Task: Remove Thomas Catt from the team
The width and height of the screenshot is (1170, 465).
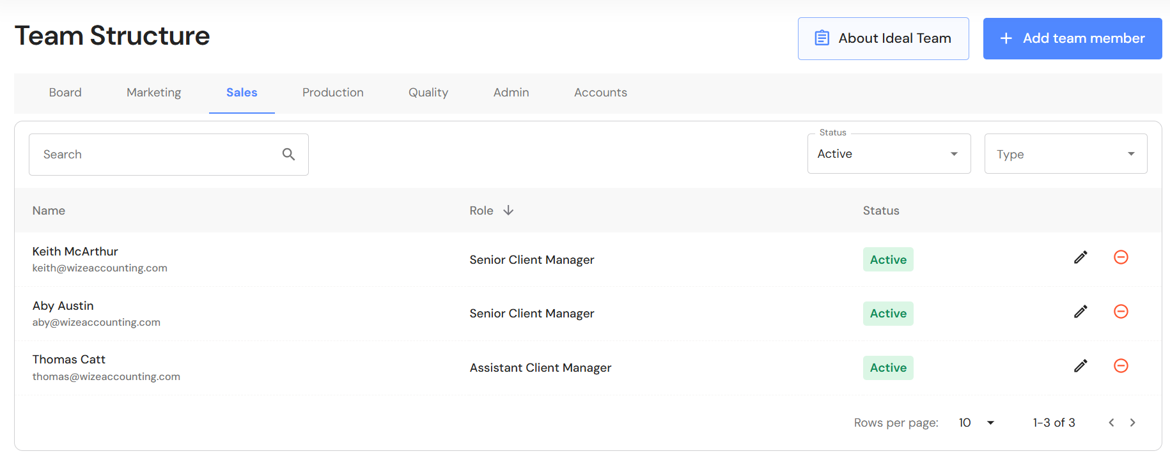Action: [1121, 366]
